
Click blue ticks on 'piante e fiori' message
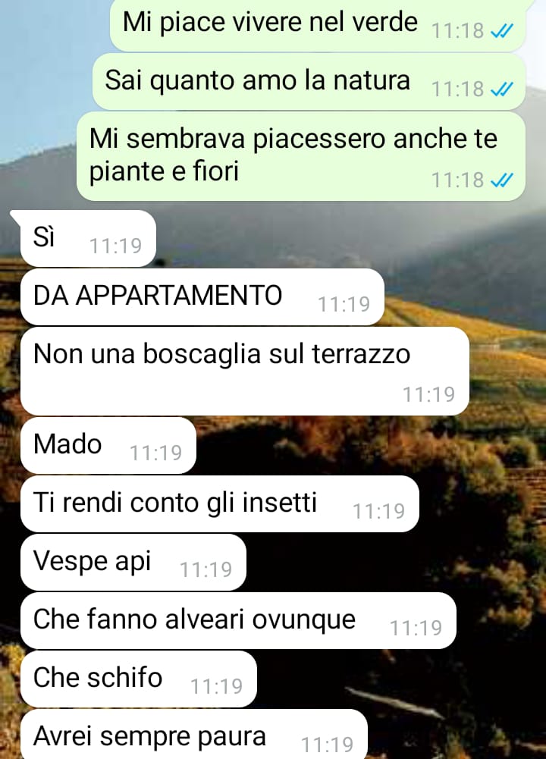501,180
